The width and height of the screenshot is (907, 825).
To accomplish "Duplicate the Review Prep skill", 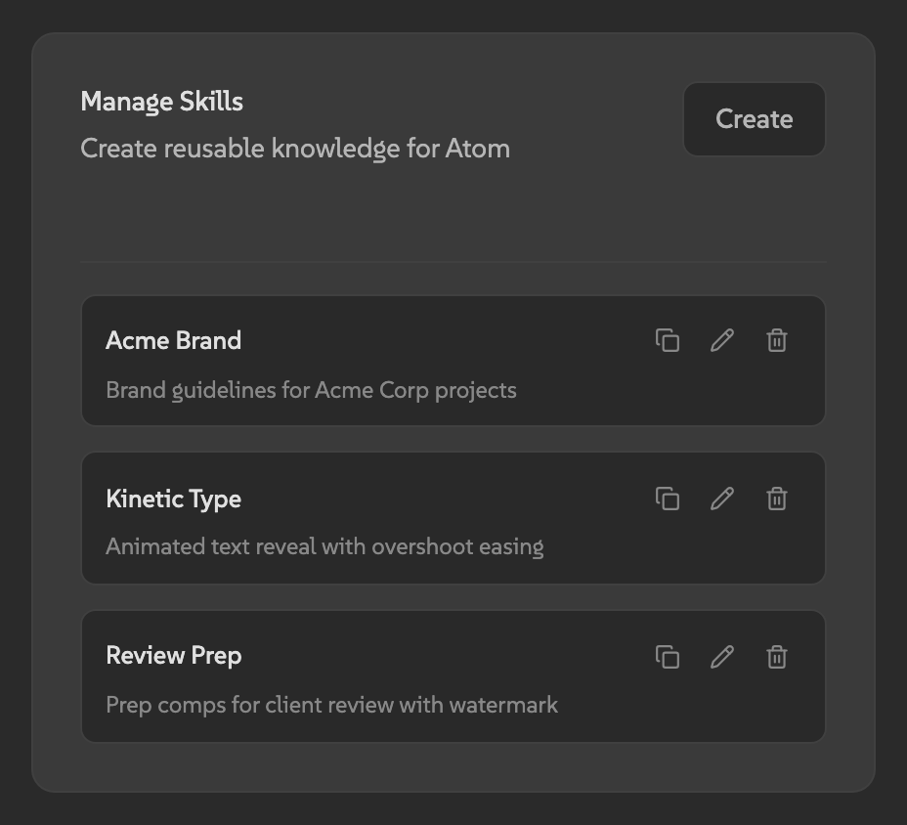I will point(668,657).
